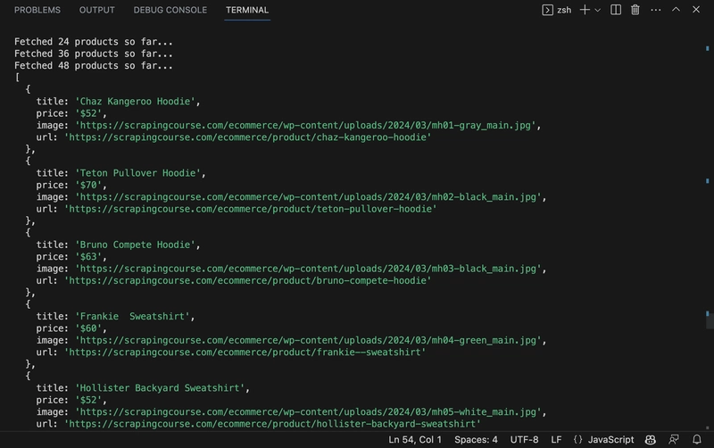714x448 pixels.
Task: Open JavaScript language mode selector
Action: [603, 440]
